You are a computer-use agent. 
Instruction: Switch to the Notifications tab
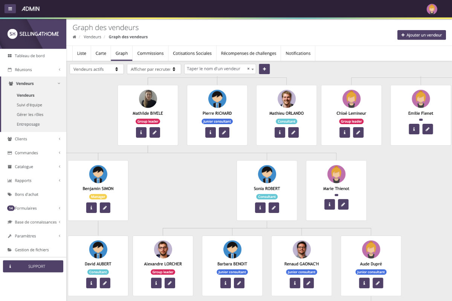pos(298,53)
